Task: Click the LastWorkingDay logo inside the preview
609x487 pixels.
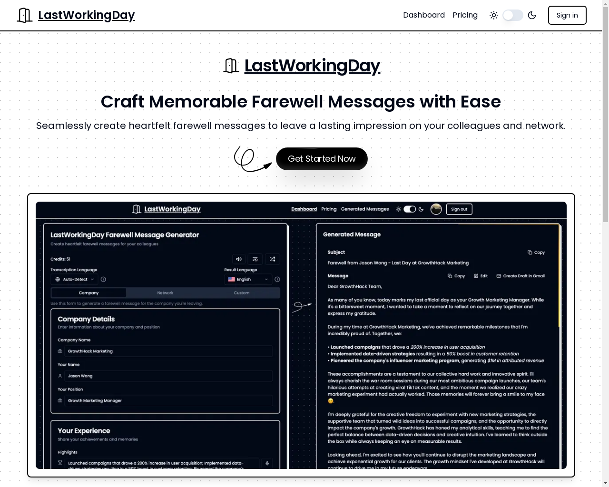Action: coord(167,209)
